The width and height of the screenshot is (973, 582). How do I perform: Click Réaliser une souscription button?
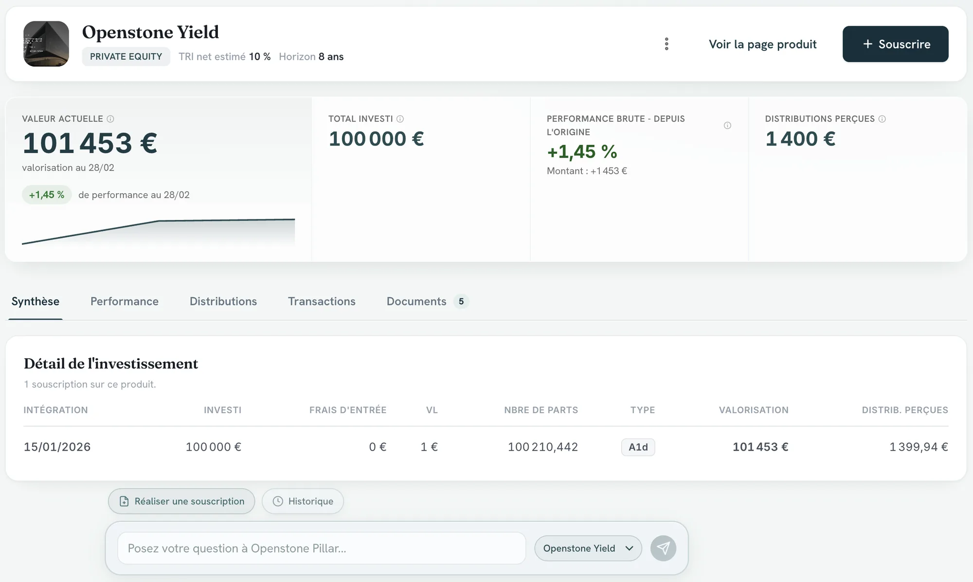(181, 501)
